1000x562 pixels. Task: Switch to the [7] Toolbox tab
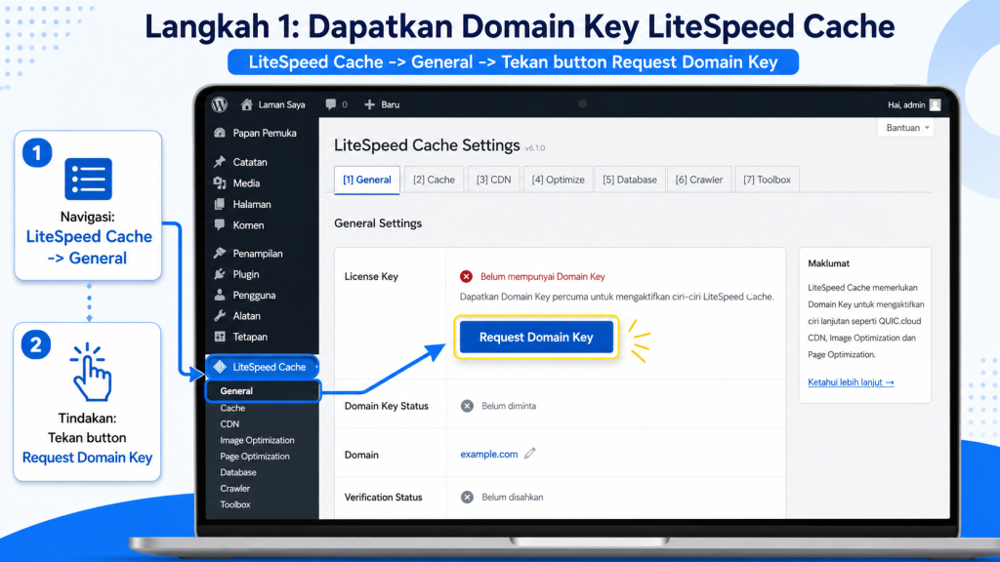(767, 180)
